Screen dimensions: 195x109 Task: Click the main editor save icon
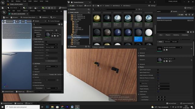2,8
